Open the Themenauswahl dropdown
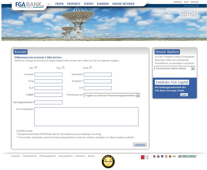This screenshot has width=207, height=170. coord(112,96)
